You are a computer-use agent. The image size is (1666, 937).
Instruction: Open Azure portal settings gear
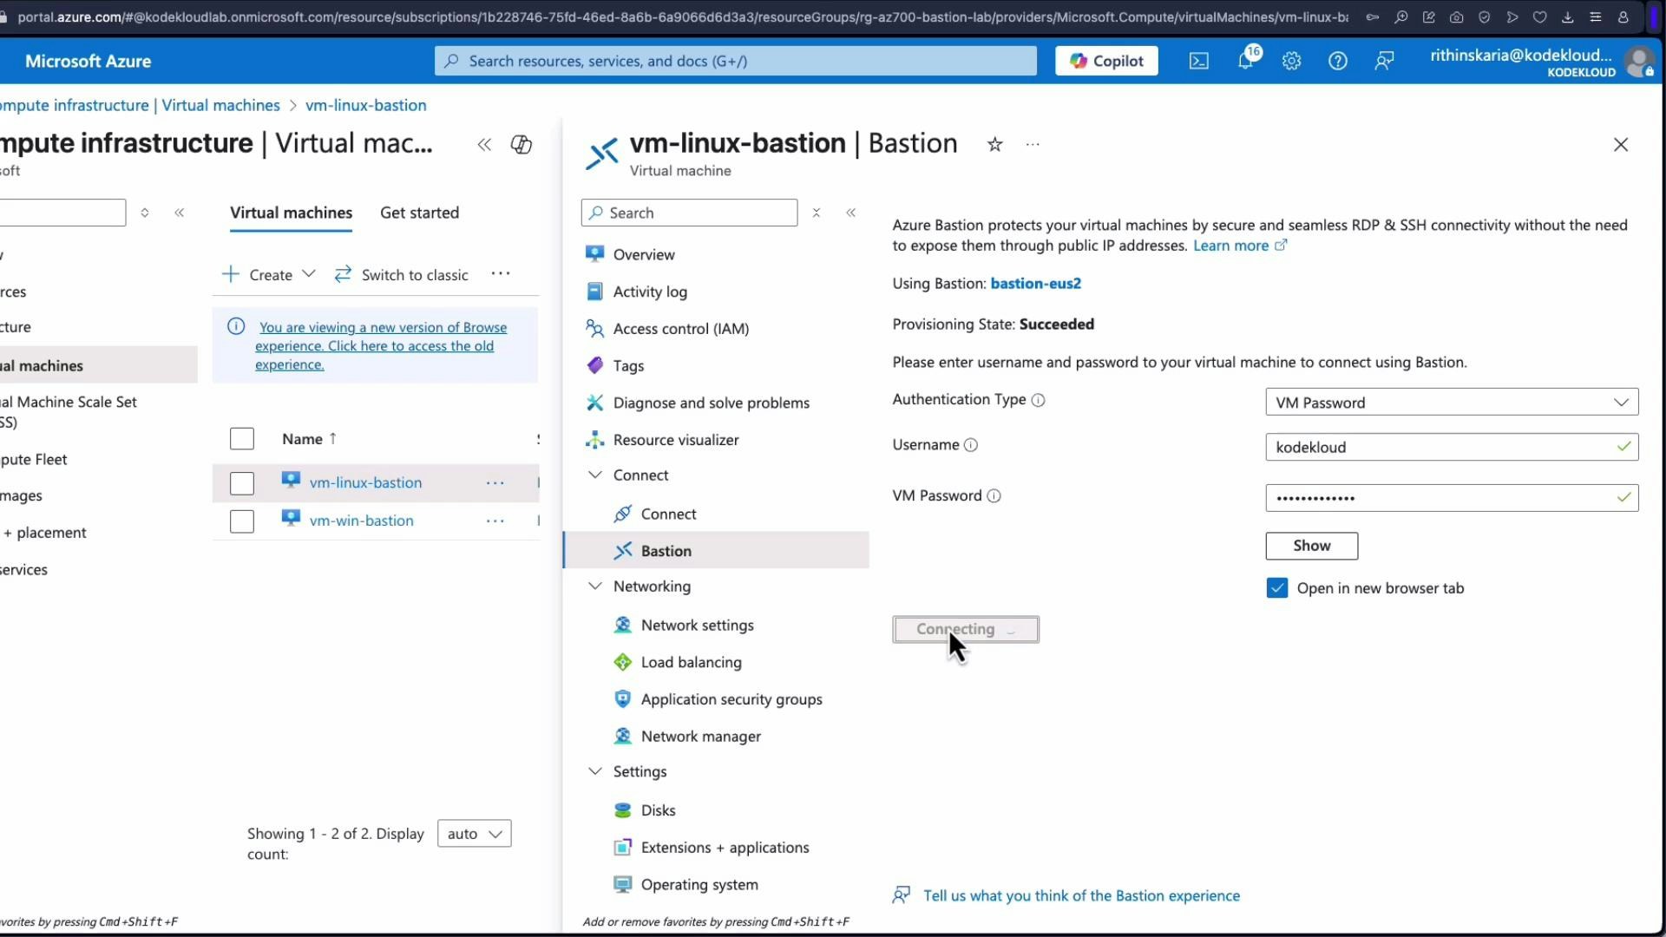1292,61
